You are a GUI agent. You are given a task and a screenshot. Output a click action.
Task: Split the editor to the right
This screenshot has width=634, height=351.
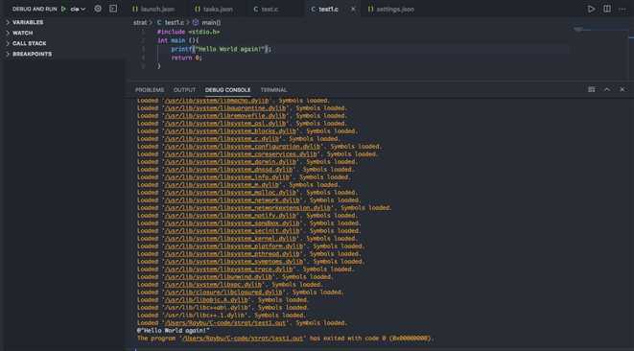click(x=607, y=9)
